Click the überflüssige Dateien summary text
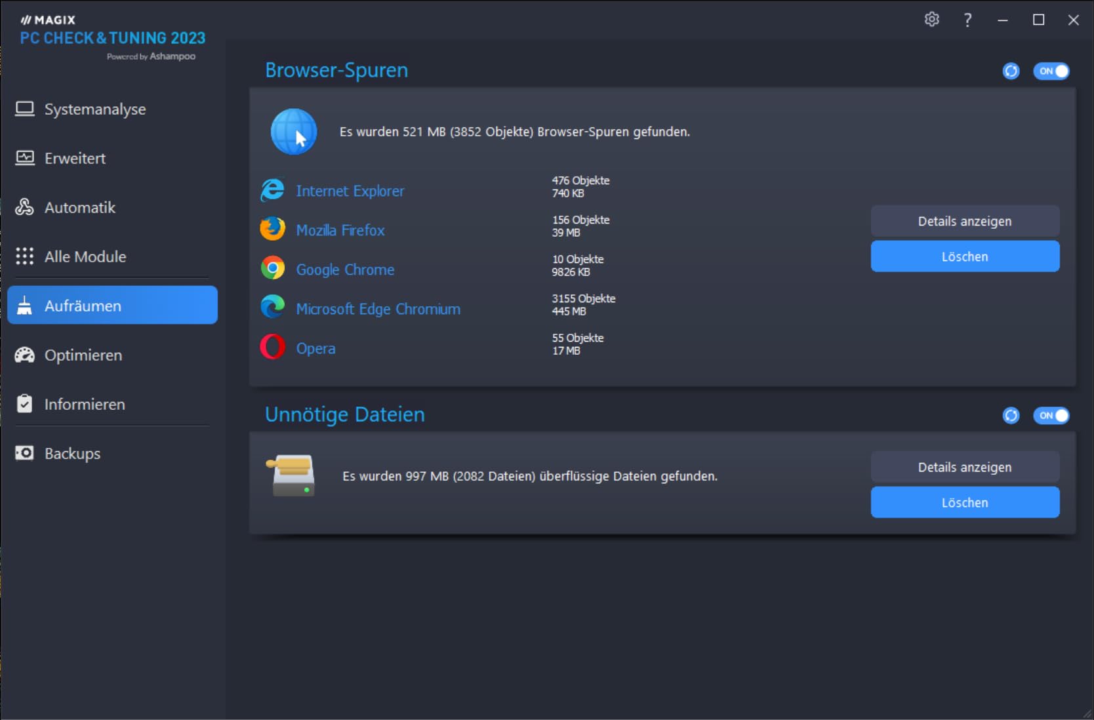The height and width of the screenshot is (720, 1094). [x=530, y=476]
